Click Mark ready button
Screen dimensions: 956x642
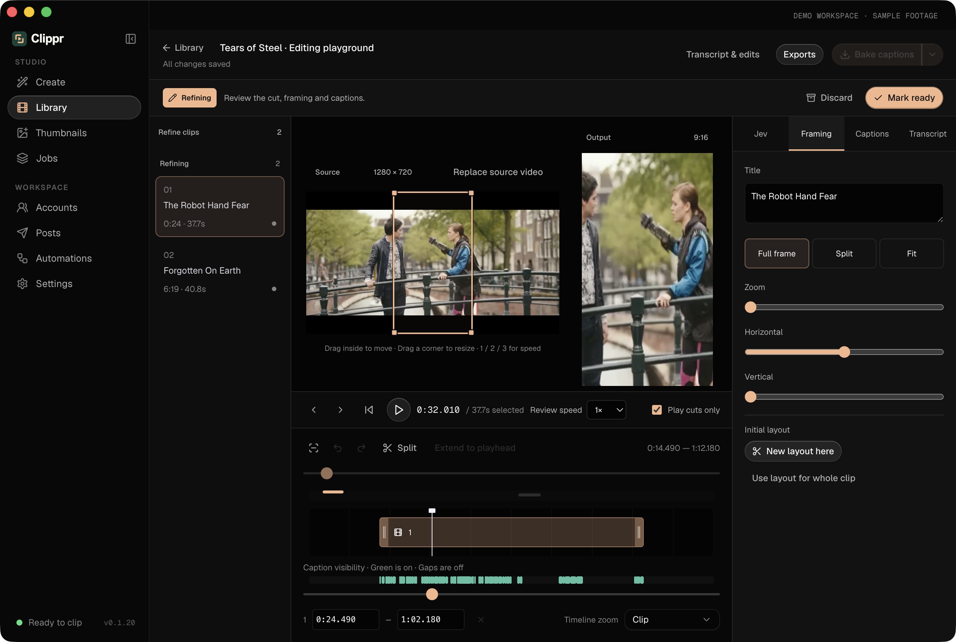(904, 98)
